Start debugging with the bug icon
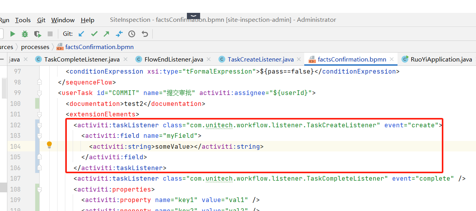The height and width of the screenshot is (211, 476). pos(25,34)
